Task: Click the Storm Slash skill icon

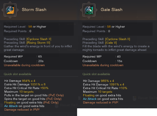Action: (x=10, y=10)
